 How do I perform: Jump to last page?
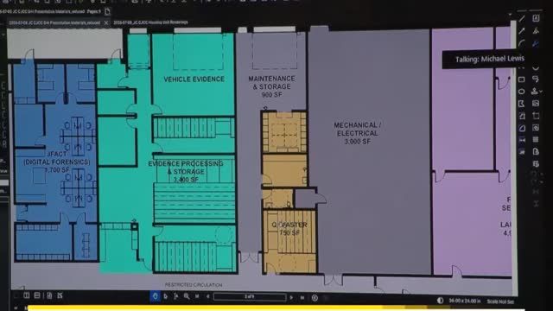[x=302, y=297]
